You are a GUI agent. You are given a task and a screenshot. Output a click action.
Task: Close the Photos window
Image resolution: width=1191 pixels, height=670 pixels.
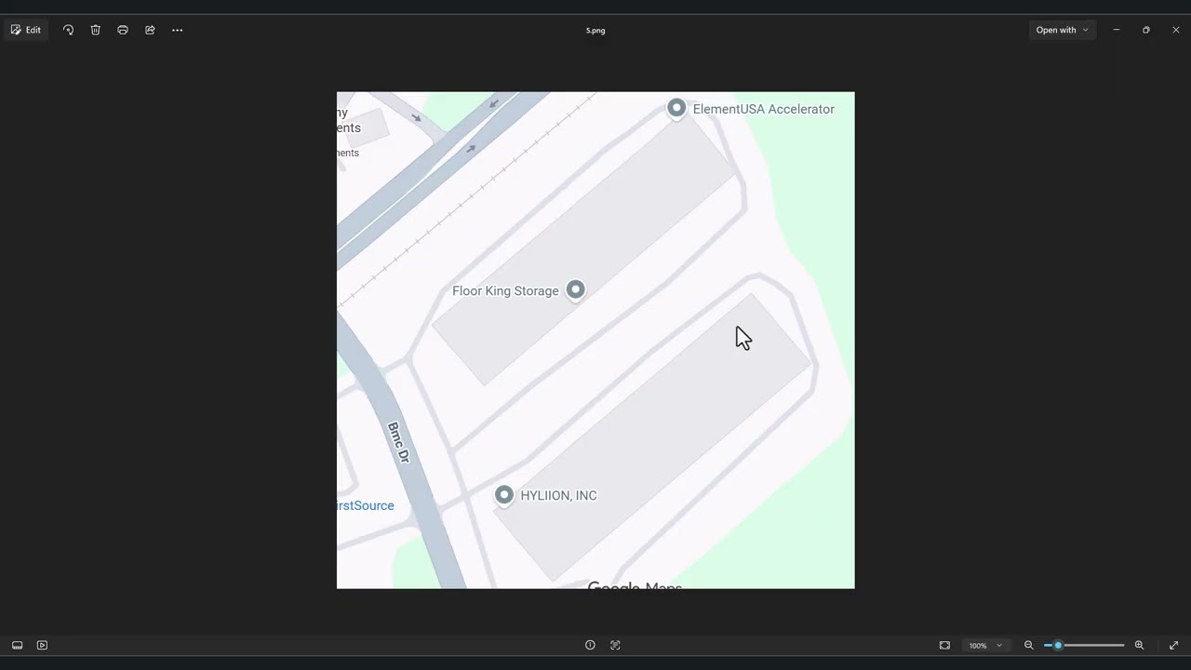tap(1175, 30)
